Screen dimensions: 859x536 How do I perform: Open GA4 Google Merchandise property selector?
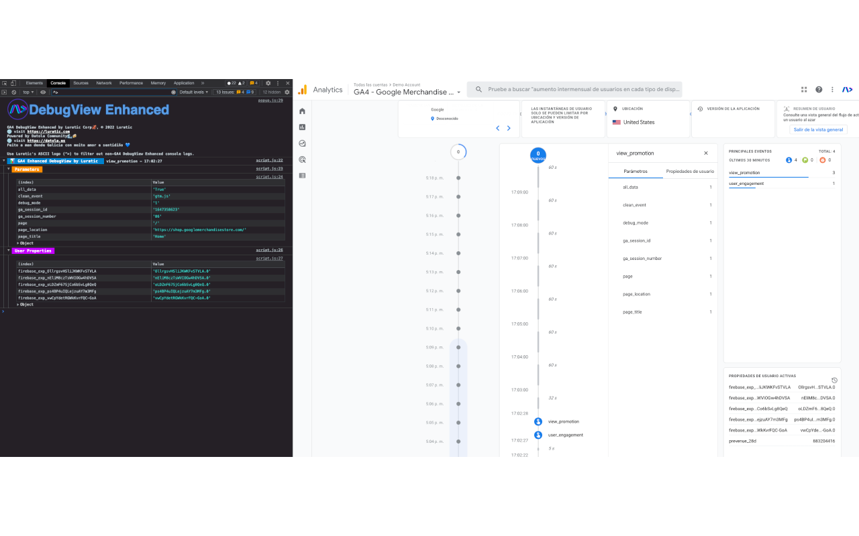tap(407, 92)
